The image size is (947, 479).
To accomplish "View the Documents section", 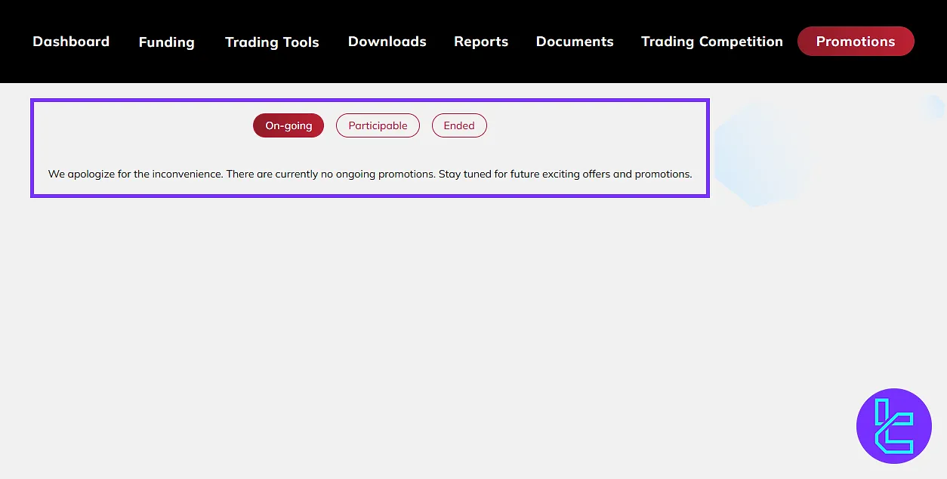I will (x=575, y=42).
